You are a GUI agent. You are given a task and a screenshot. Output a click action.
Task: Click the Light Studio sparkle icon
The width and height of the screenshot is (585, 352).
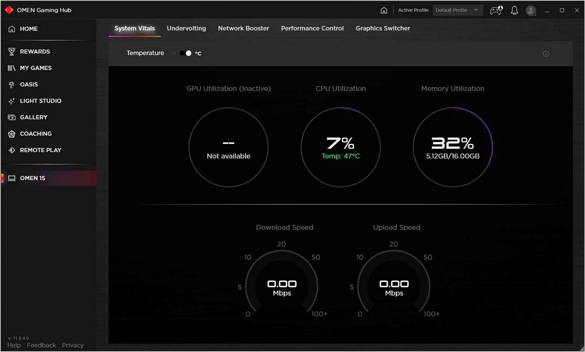tap(12, 101)
